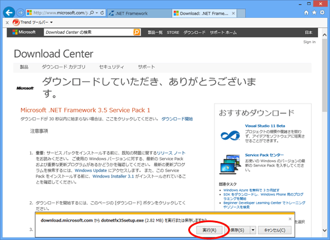
Task: Open the Windows Installer 3.1 link
Action: 113,176
